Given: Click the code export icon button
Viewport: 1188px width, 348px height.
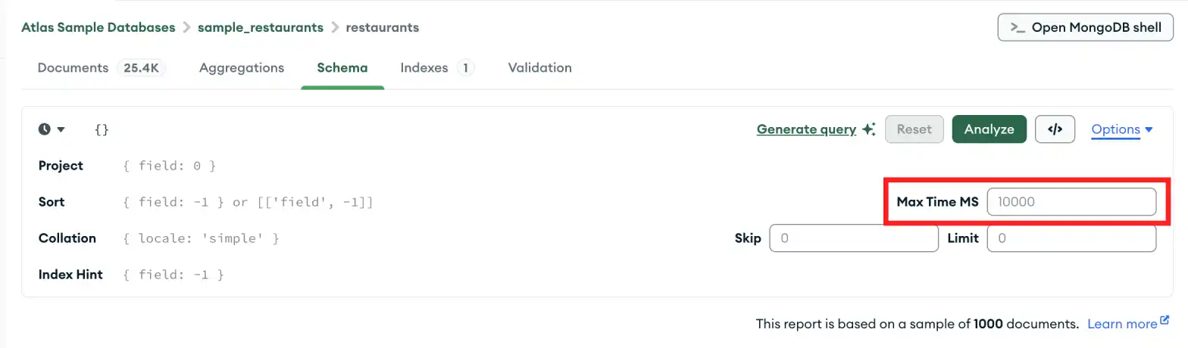Looking at the screenshot, I should pyautogui.click(x=1054, y=129).
